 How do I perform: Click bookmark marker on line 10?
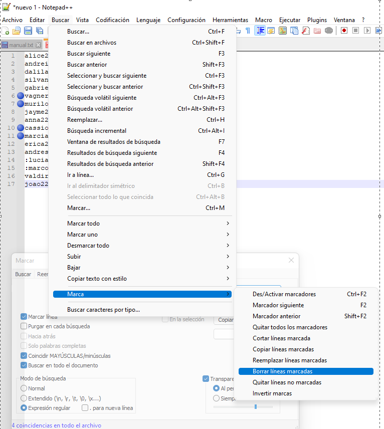click(x=21, y=128)
